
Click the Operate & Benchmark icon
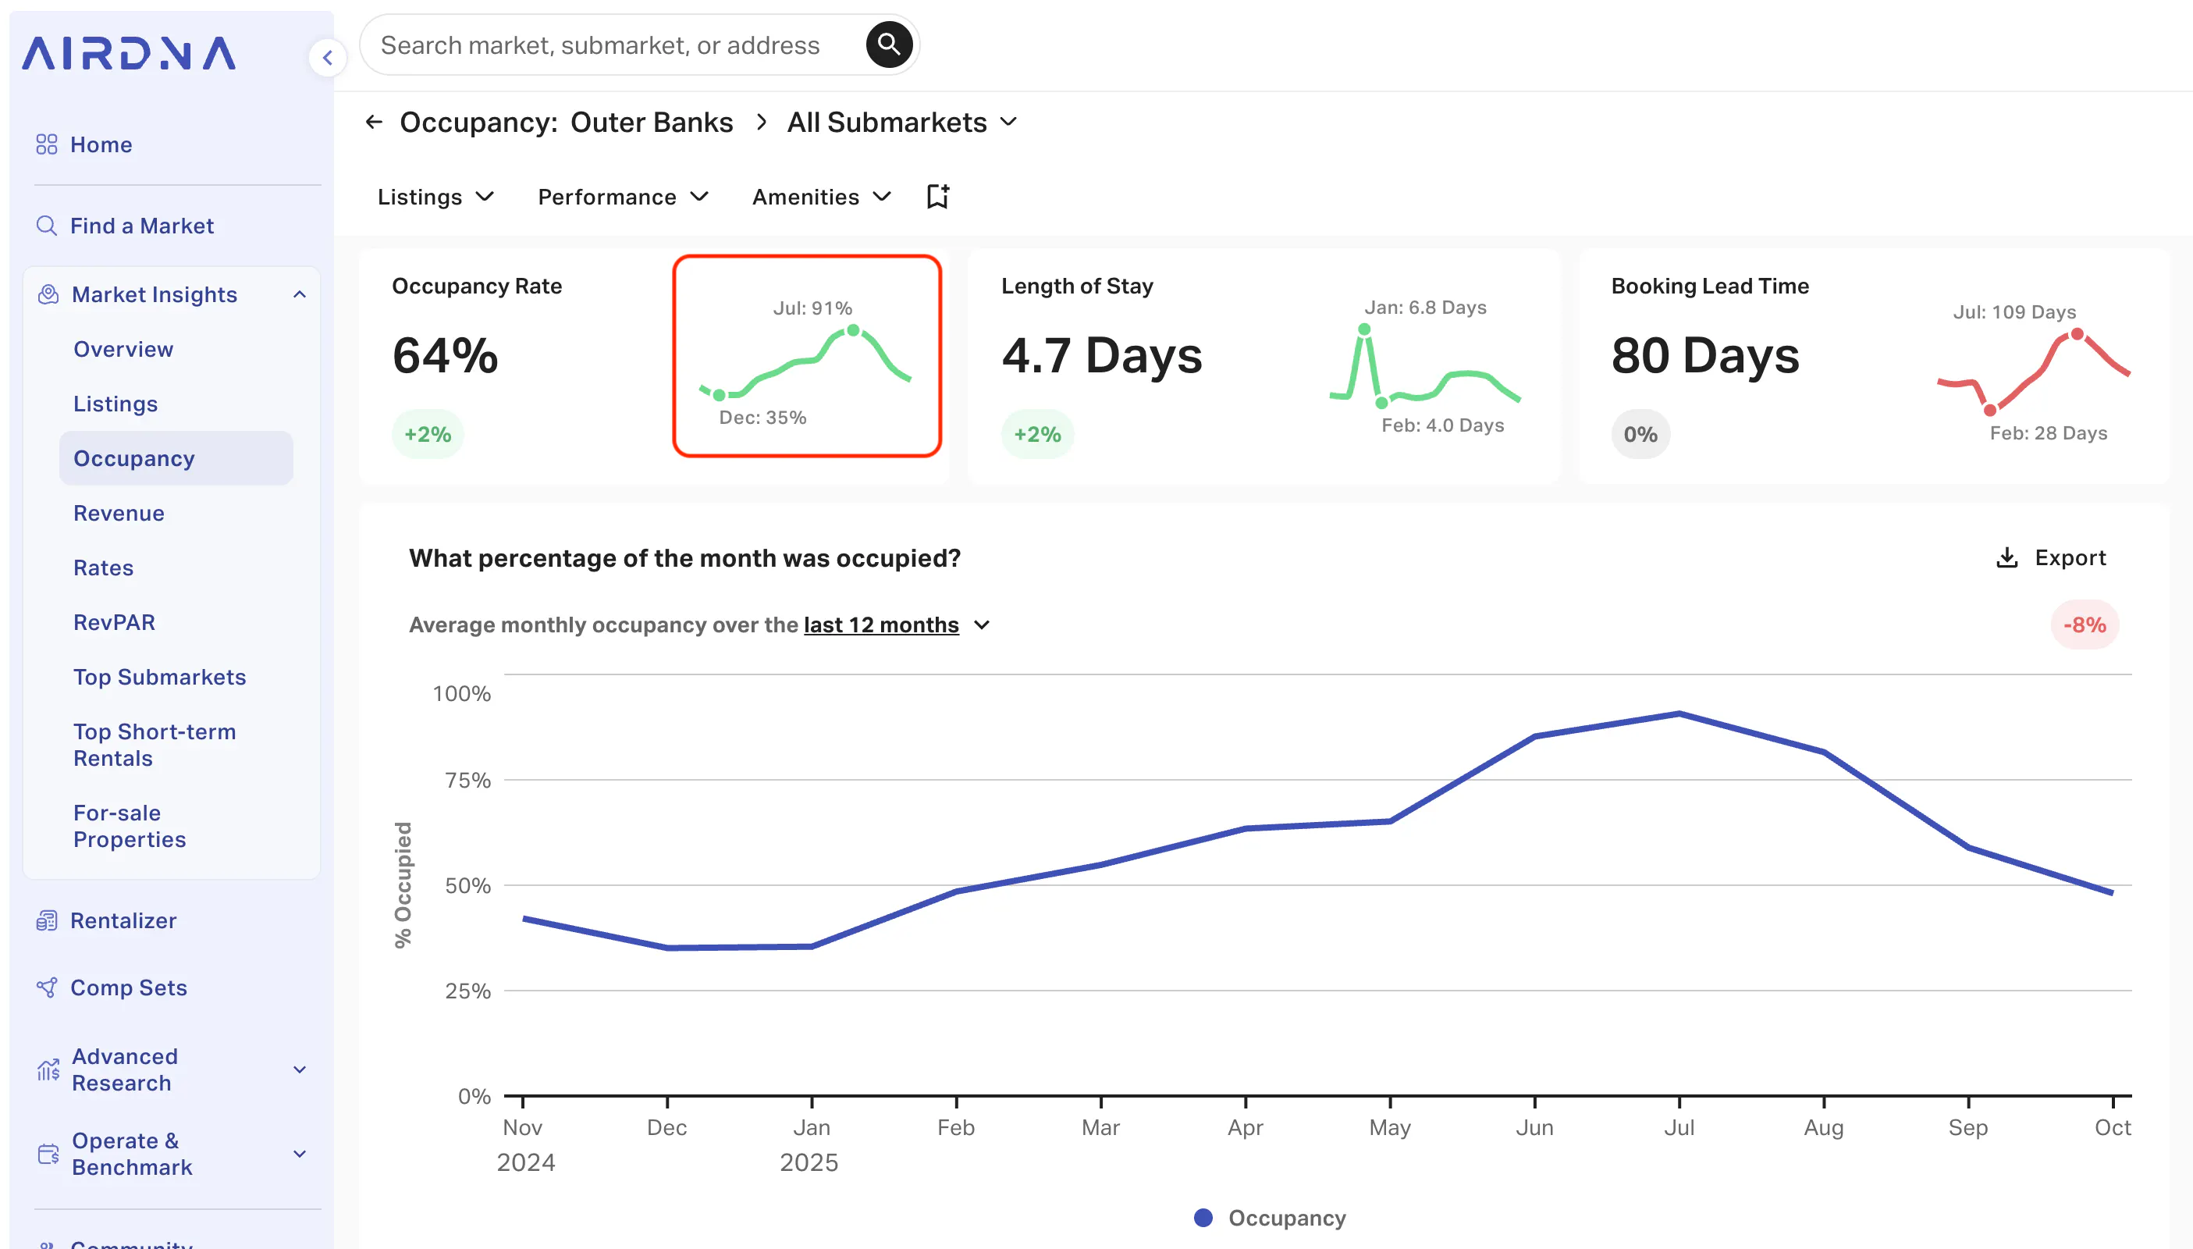(x=48, y=1154)
